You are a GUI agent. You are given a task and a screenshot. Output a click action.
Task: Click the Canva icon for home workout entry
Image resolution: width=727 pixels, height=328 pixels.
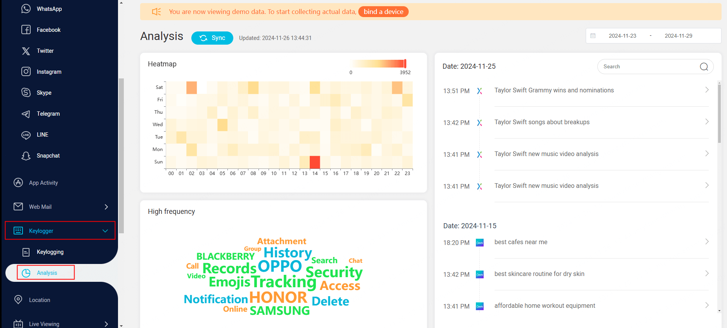[x=480, y=306]
